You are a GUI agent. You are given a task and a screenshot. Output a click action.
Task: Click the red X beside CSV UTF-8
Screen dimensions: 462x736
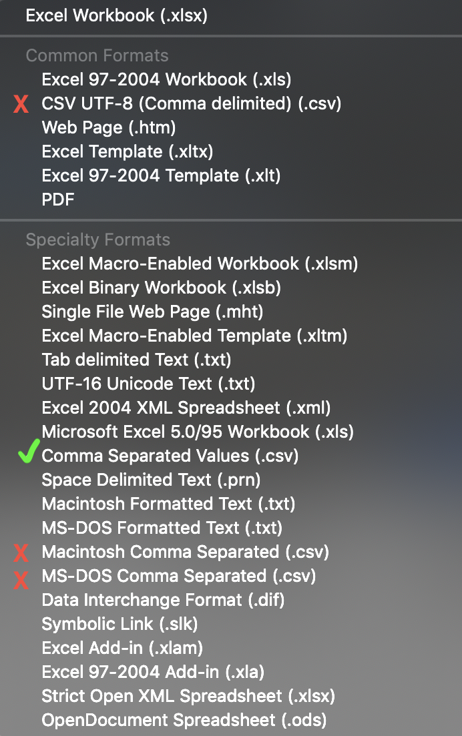point(21,104)
